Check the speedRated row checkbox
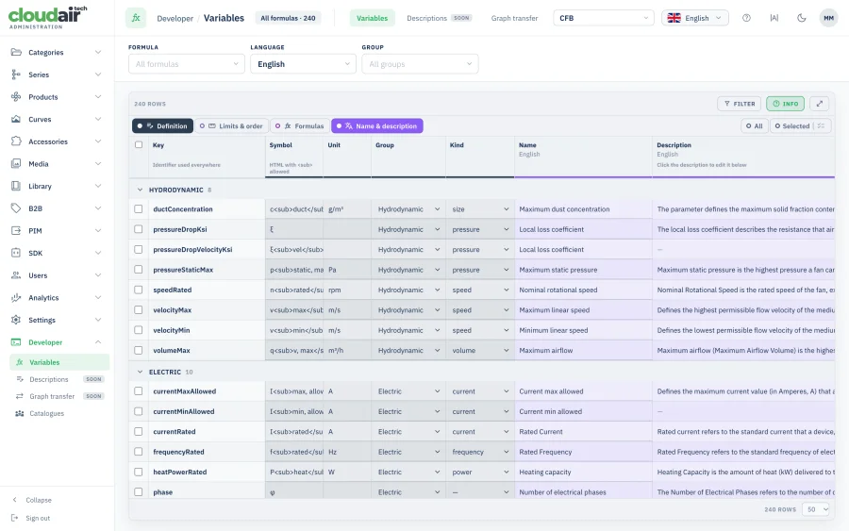This screenshot has height=531, width=849. [139, 290]
